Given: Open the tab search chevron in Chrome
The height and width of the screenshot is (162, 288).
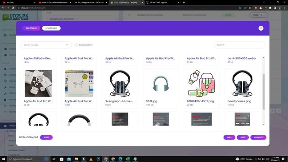Looking at the screenshot, I should 264,2.
